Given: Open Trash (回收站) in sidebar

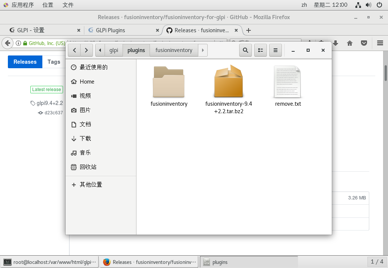Looking at the screenshot, I should (101, 167).
